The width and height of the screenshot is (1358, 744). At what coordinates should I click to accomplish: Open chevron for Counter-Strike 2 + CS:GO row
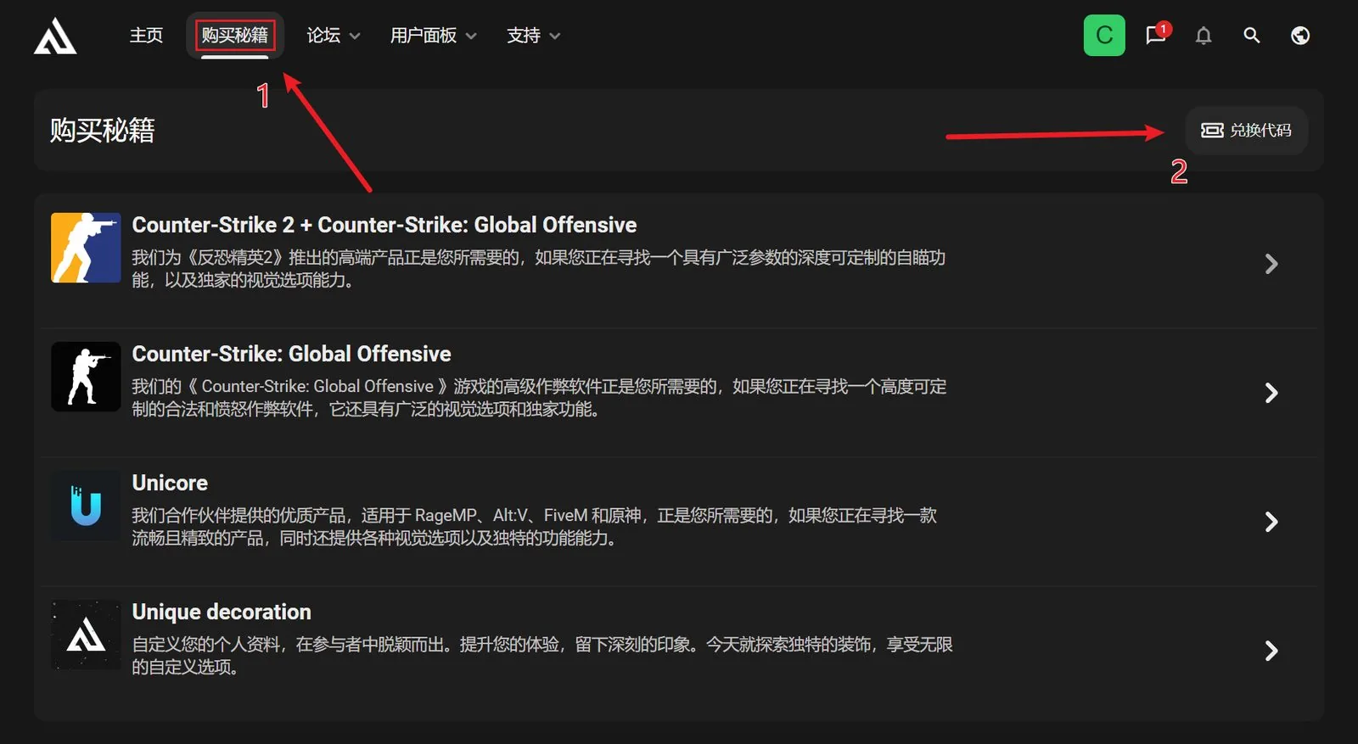[x=1271, y=264]
